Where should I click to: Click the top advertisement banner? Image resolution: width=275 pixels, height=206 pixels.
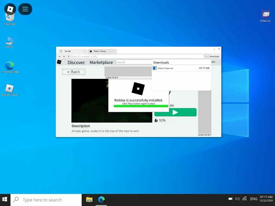(128, 71)
